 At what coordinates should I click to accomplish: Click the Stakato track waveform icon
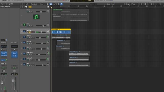pyautogui.click(x=24, y=37)
